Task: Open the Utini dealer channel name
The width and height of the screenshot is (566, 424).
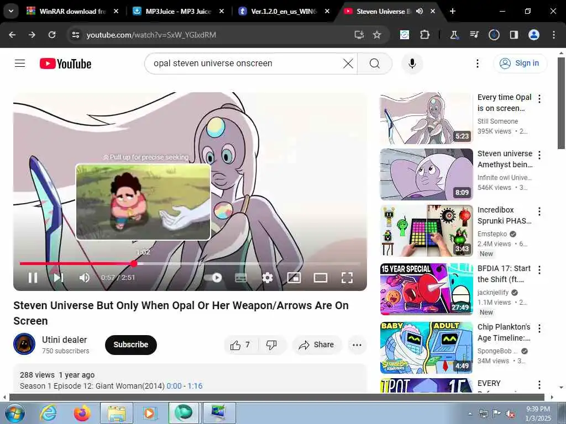Action: 64,340
